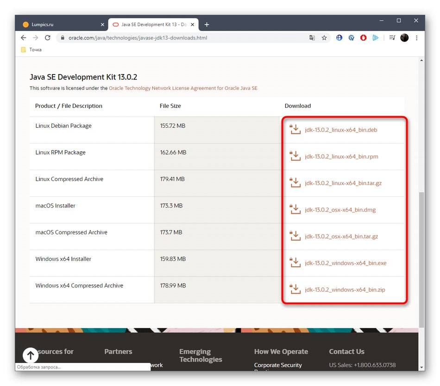Select the Java SE Development Kit 13 tab

pyautogui.click(x=153, y=25)
